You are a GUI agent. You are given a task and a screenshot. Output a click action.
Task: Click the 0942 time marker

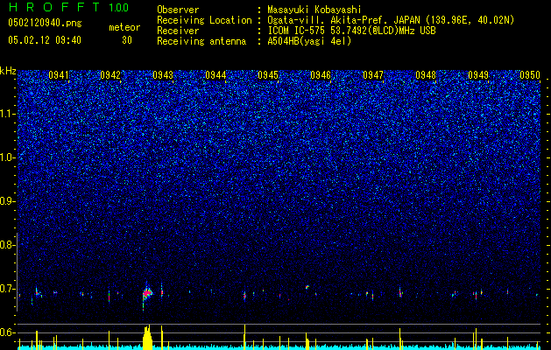point(110,75)
